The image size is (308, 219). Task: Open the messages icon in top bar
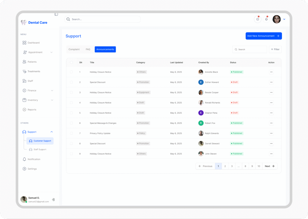click(257, 19)
